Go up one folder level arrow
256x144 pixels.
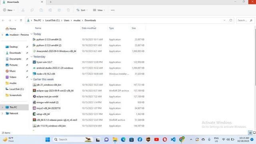pos(21,20)
